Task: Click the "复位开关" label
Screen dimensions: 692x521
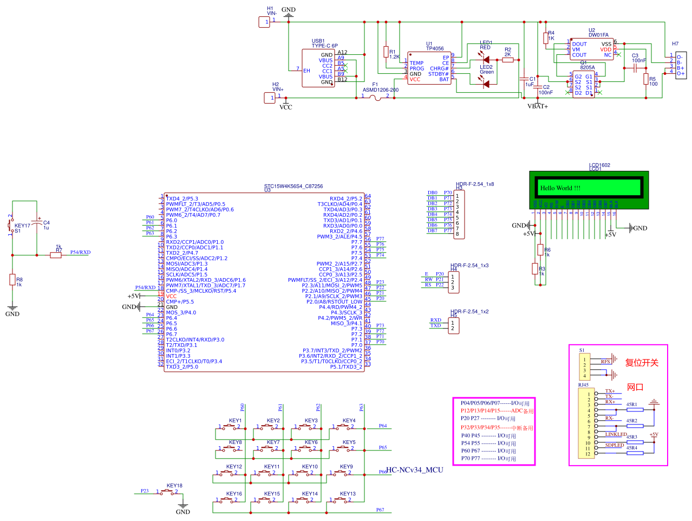Action: [642, 363]
